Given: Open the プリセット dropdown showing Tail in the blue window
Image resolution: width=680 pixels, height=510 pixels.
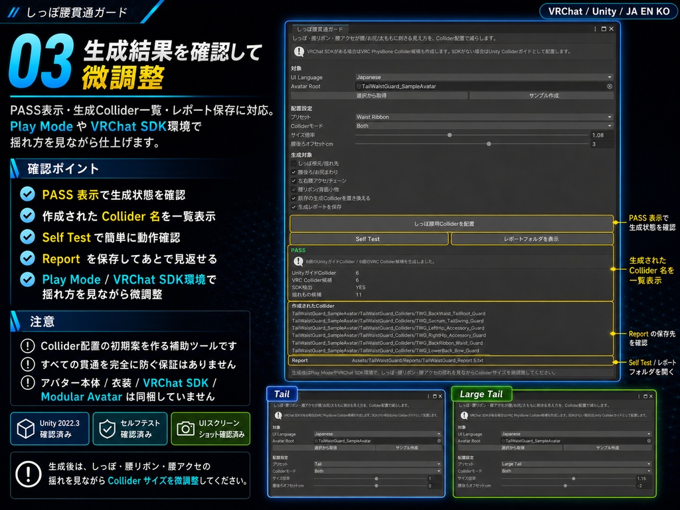Looking at the screenshot, I should pyautogui.click(x=377, y=464).
